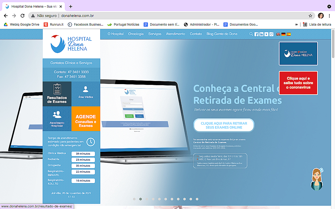Viewport: 335px width, 209px height.
Task: Open Webiq Google Drive bookmark
Action: pyautogui.click(x=21, y=24)
